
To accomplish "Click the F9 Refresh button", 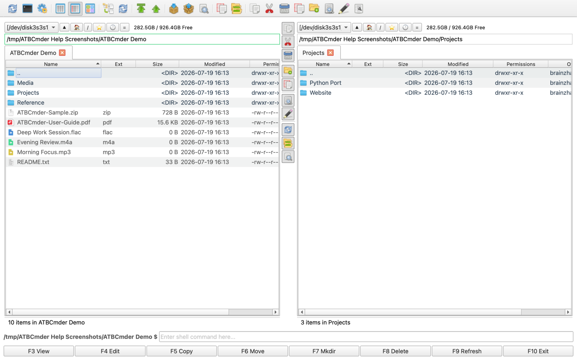I will 467,351.
